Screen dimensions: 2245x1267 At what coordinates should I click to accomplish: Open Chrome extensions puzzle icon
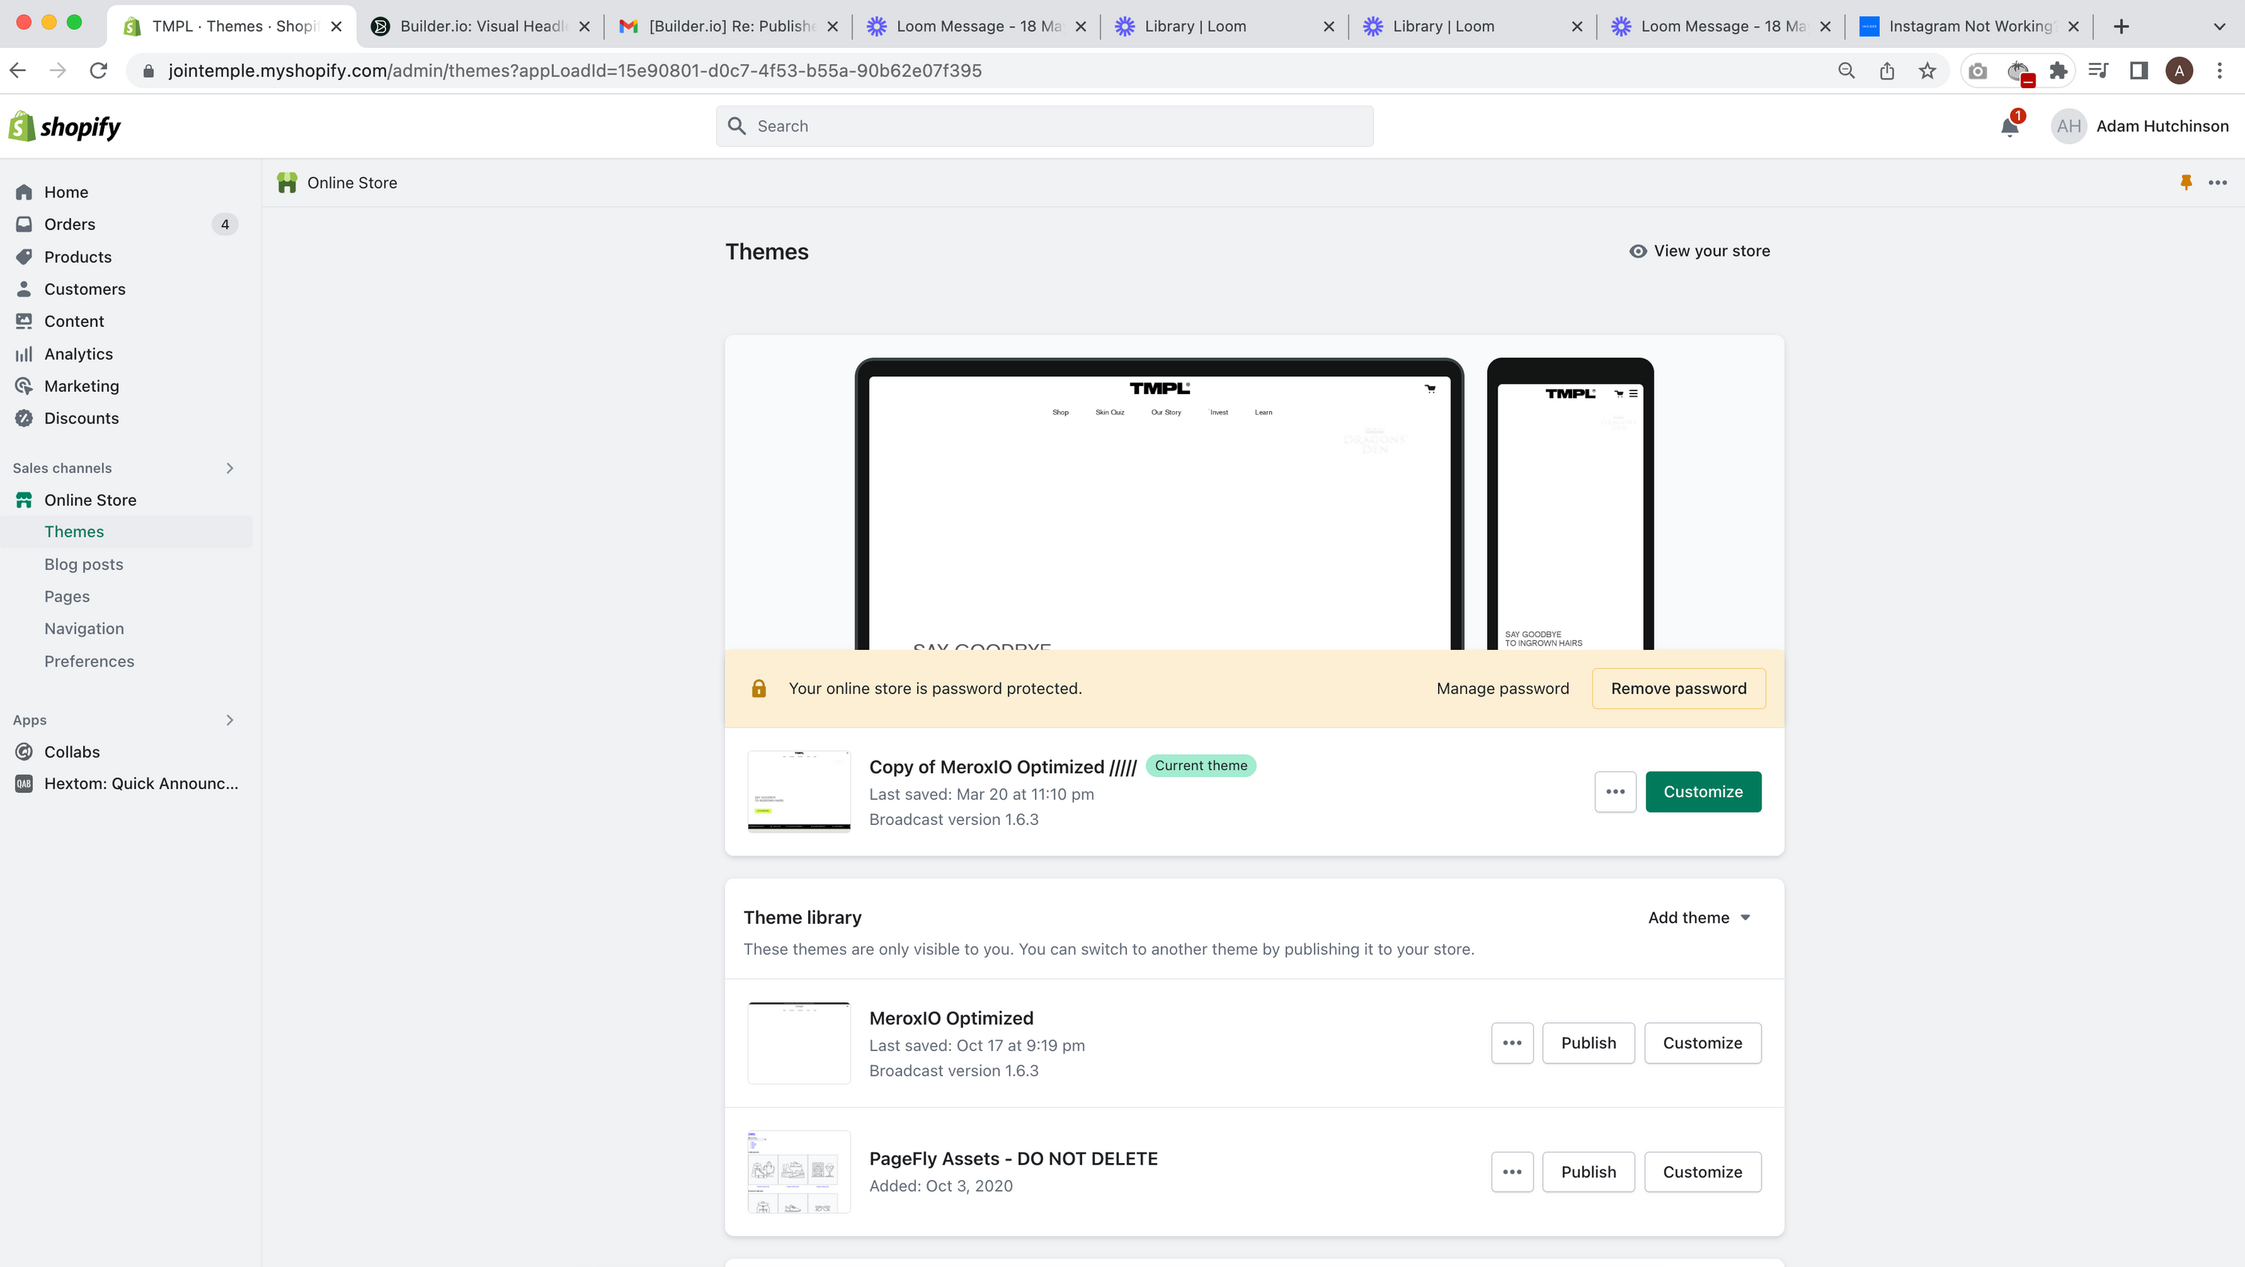pyautogui.click(x=2059, y=70)
